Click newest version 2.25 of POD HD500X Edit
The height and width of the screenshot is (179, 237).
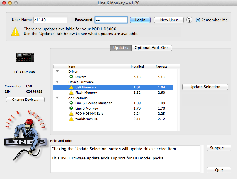(161, 114)
